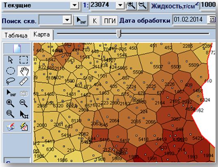Click well label 5421 on map
This screenshot has height=167, width=218.
click(197, 138)
